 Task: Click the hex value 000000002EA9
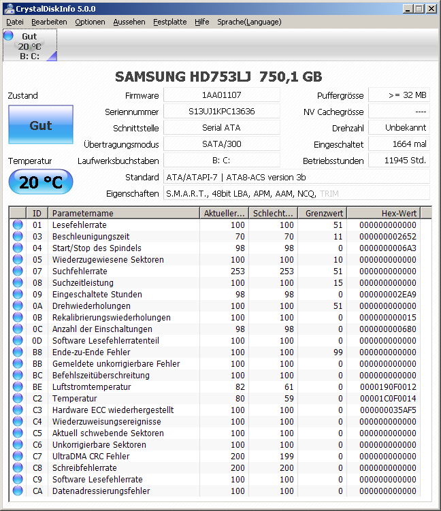click(x=388, y=294)
